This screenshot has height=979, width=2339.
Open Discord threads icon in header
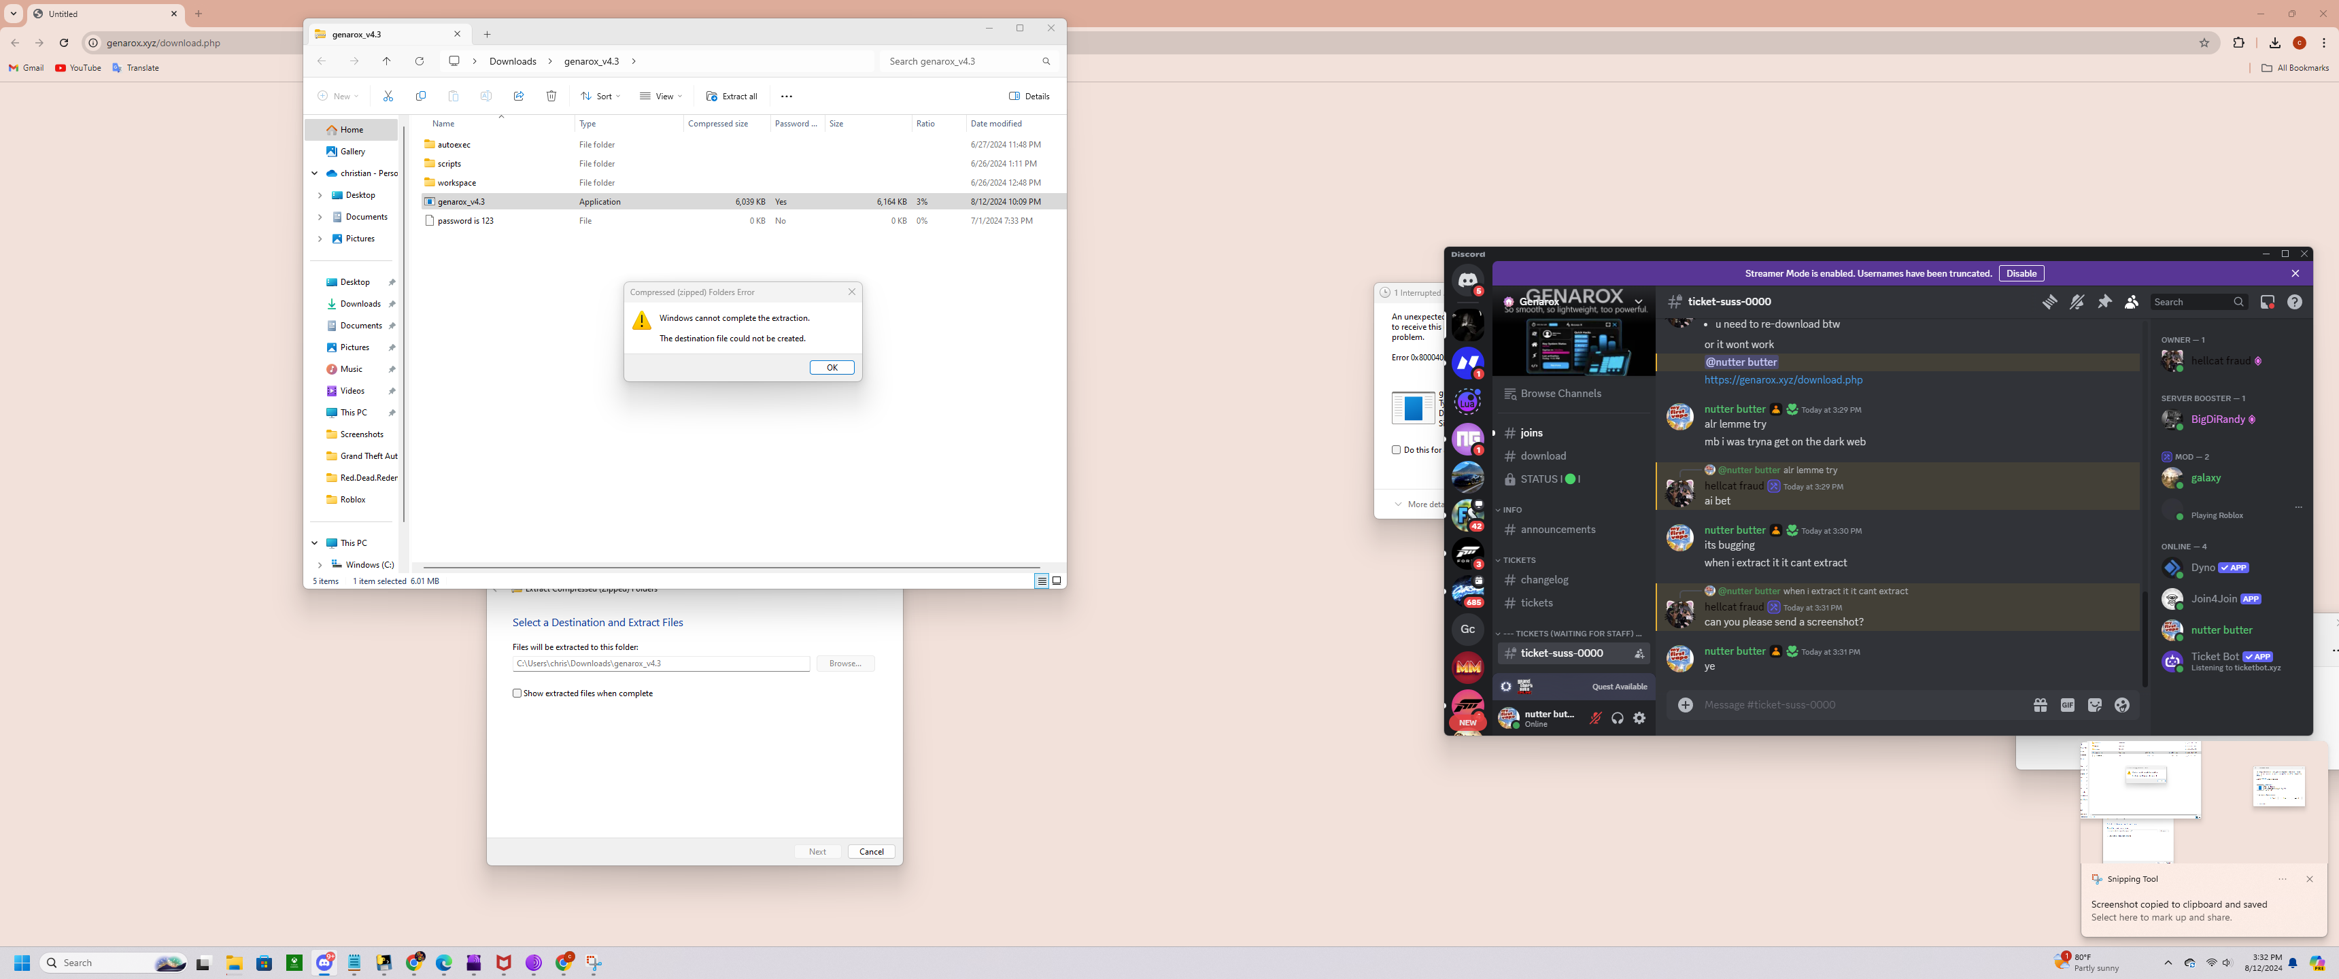point(2049,303)
